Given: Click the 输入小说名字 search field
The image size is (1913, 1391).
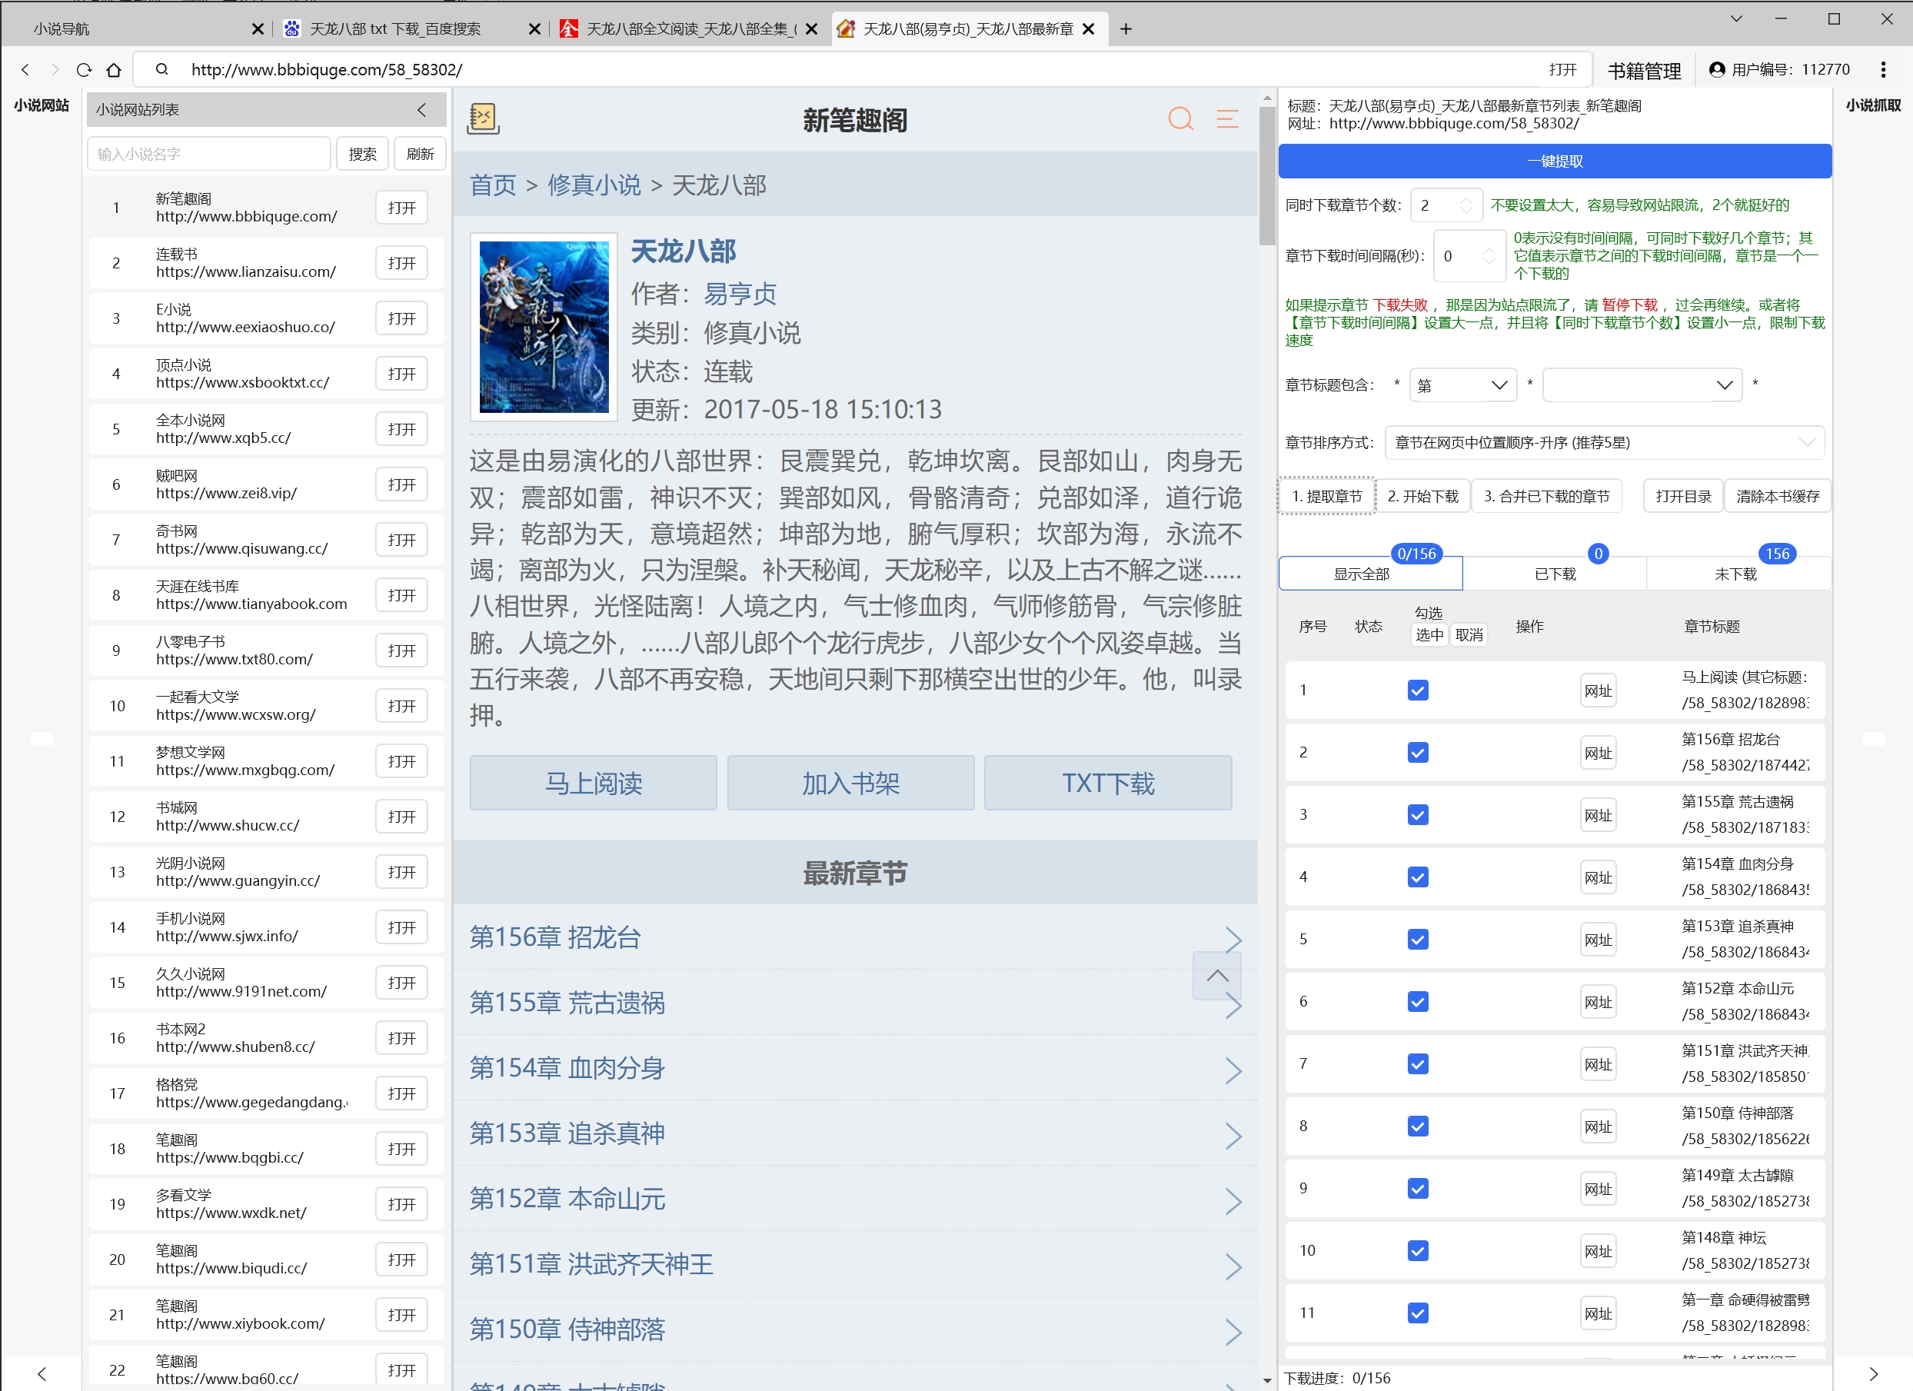Looking at the screenshot, I should point(208,154).
